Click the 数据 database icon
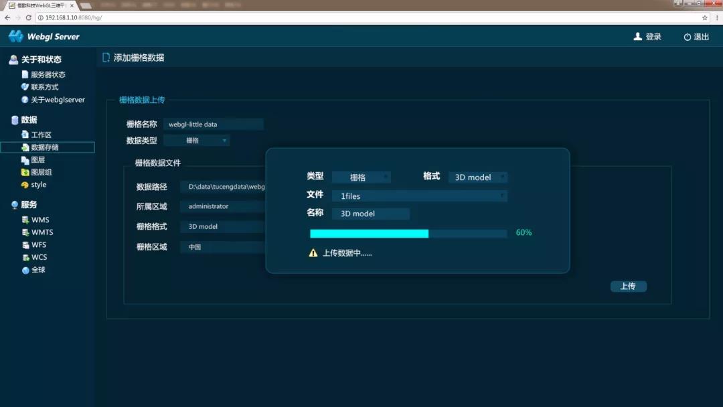Screen dimensions: 723x407 15,120
